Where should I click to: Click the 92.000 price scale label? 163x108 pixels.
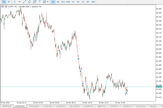click(159, 53)
